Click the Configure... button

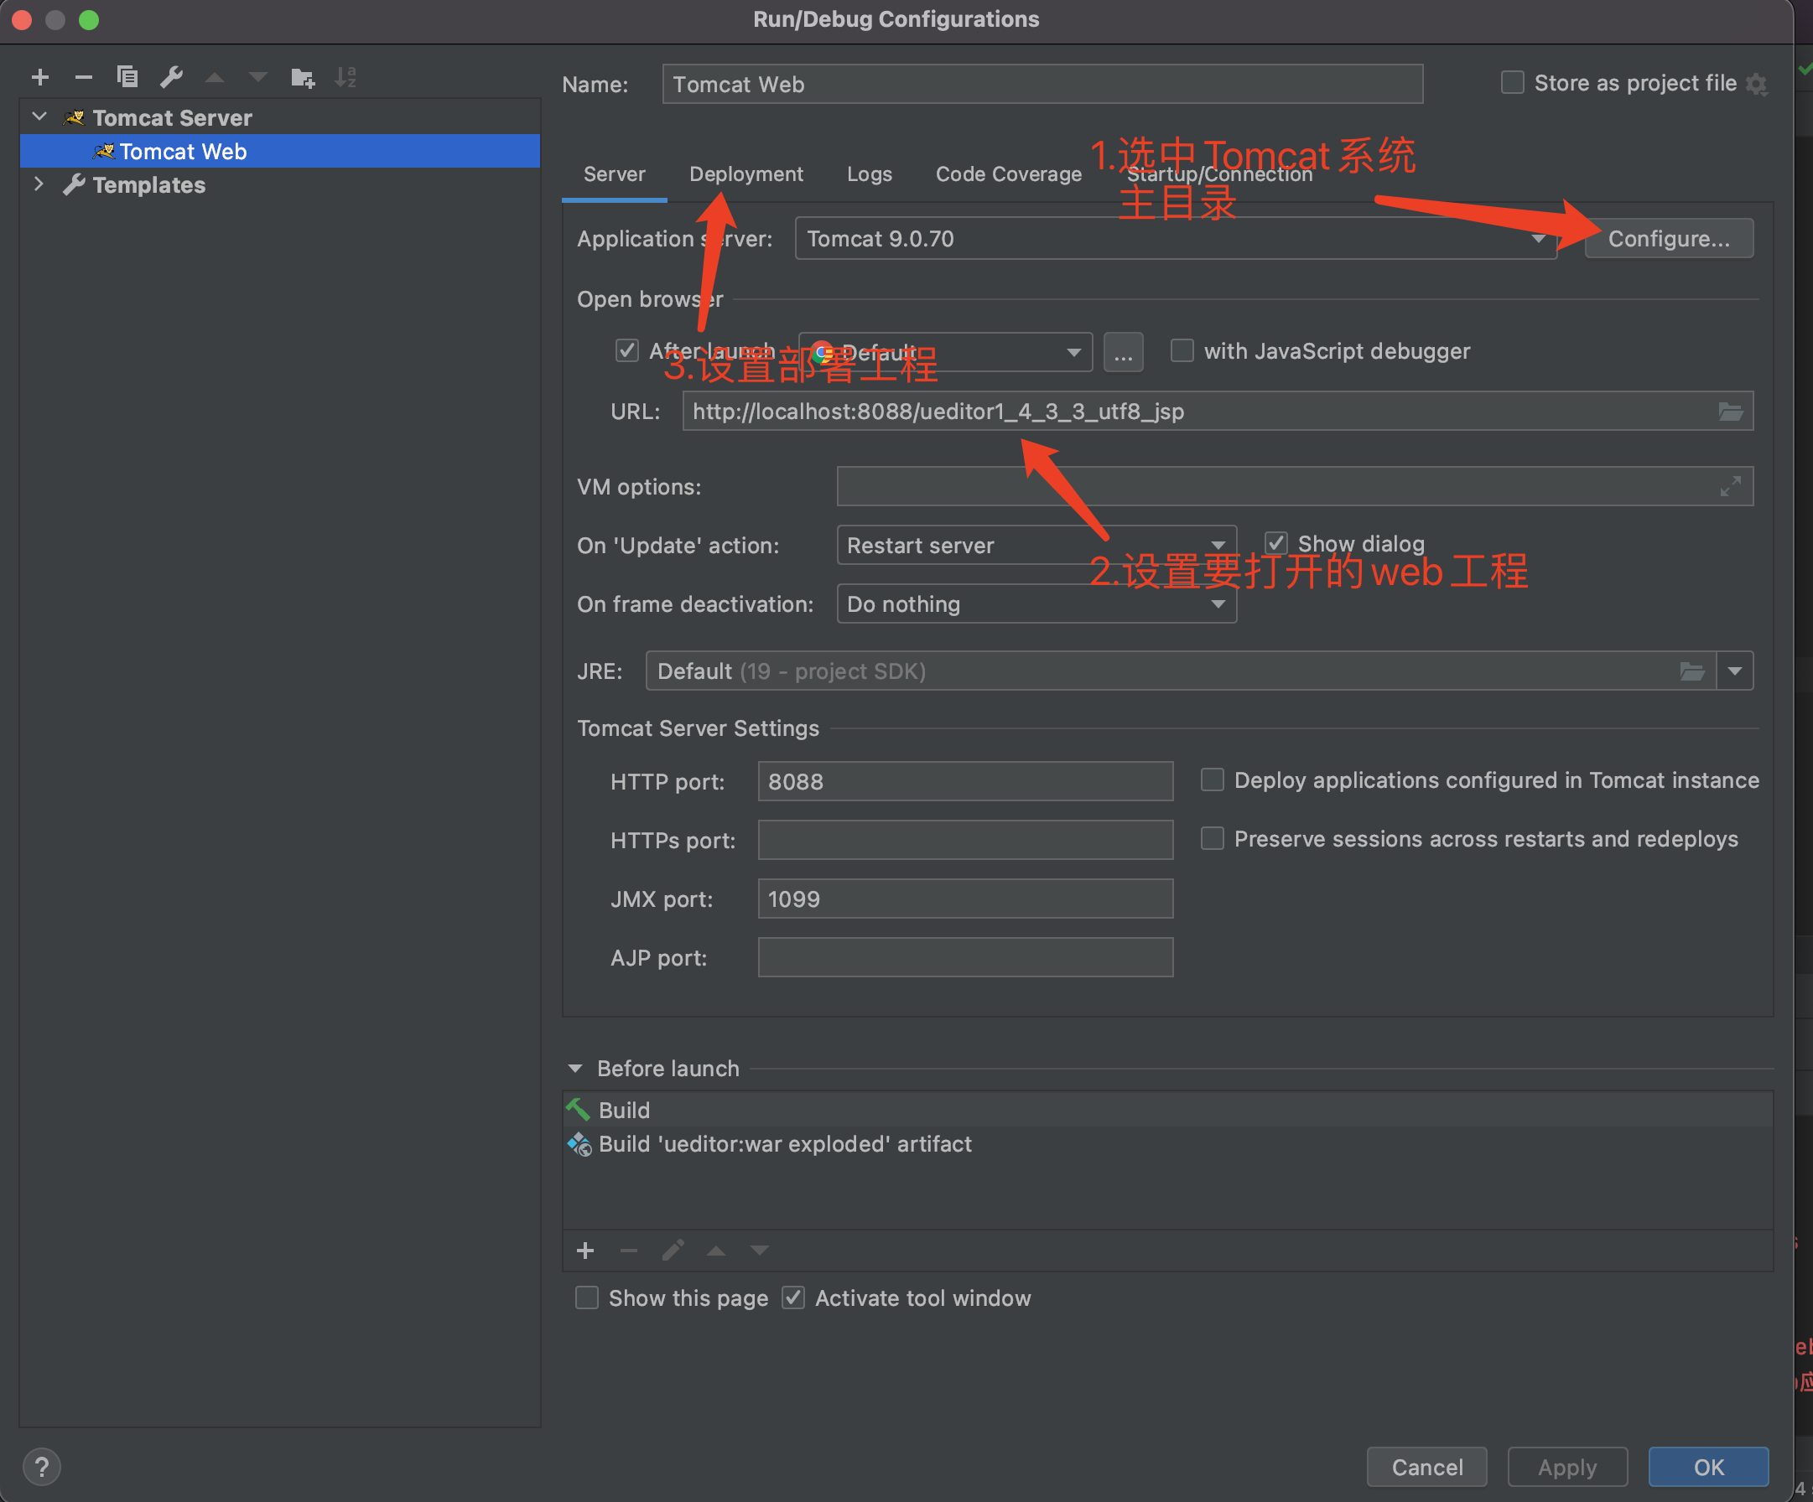1669,239
